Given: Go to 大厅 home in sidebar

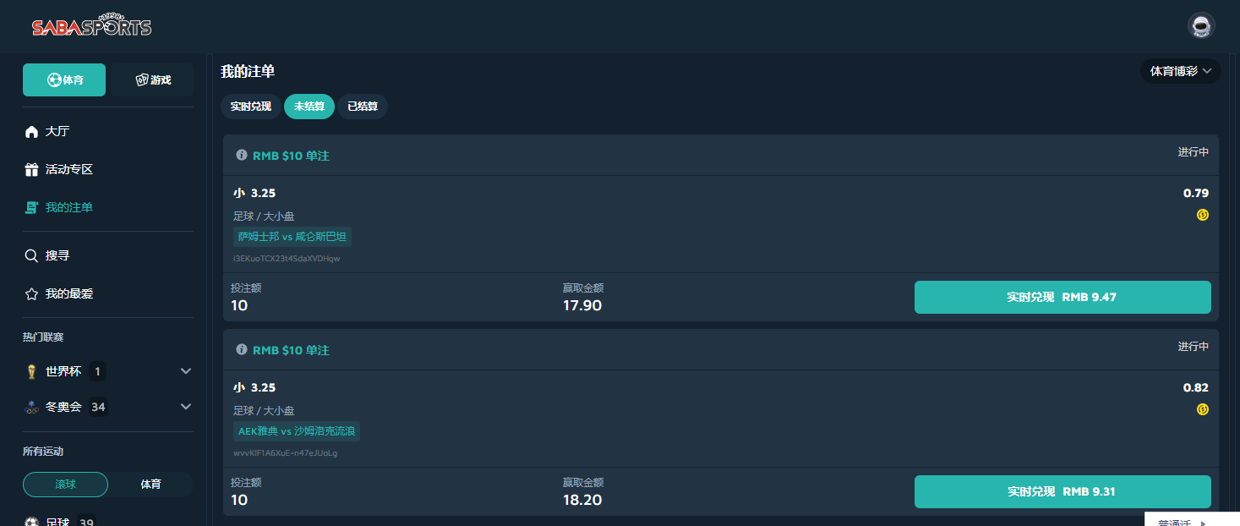Looking at the screenshot, I should [x=57, y=132].
